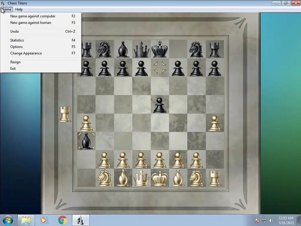Select the black pawn on c7
The height and width of the screenshot is (226, 301).
tap(123, 68)
